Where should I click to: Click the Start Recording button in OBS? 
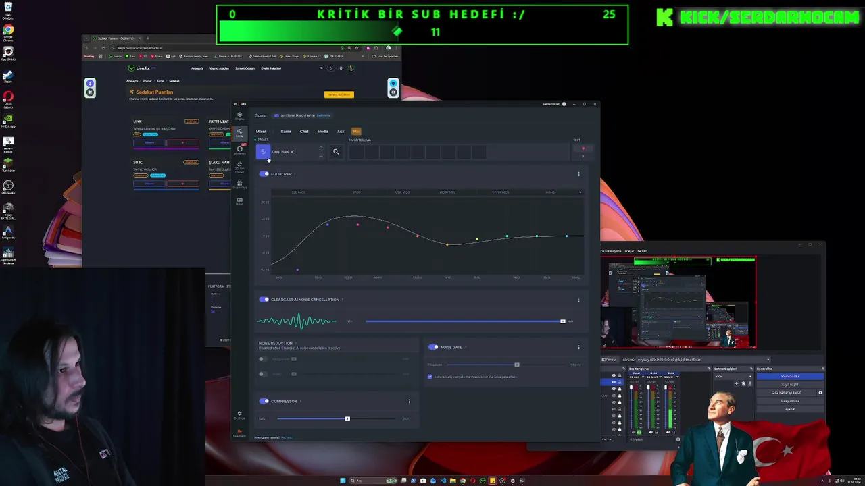pyautogui.click(x=790, y=385)
